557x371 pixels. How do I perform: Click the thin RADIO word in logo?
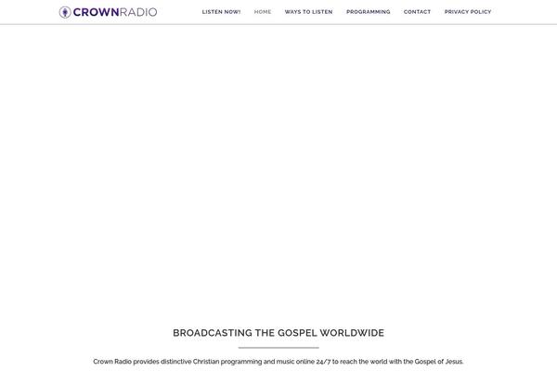point(137,12)
